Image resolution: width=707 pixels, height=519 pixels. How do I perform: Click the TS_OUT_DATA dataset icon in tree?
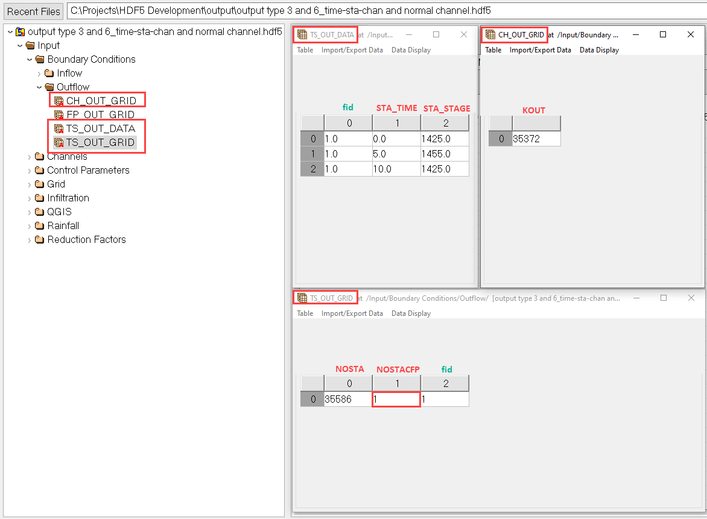59,128
